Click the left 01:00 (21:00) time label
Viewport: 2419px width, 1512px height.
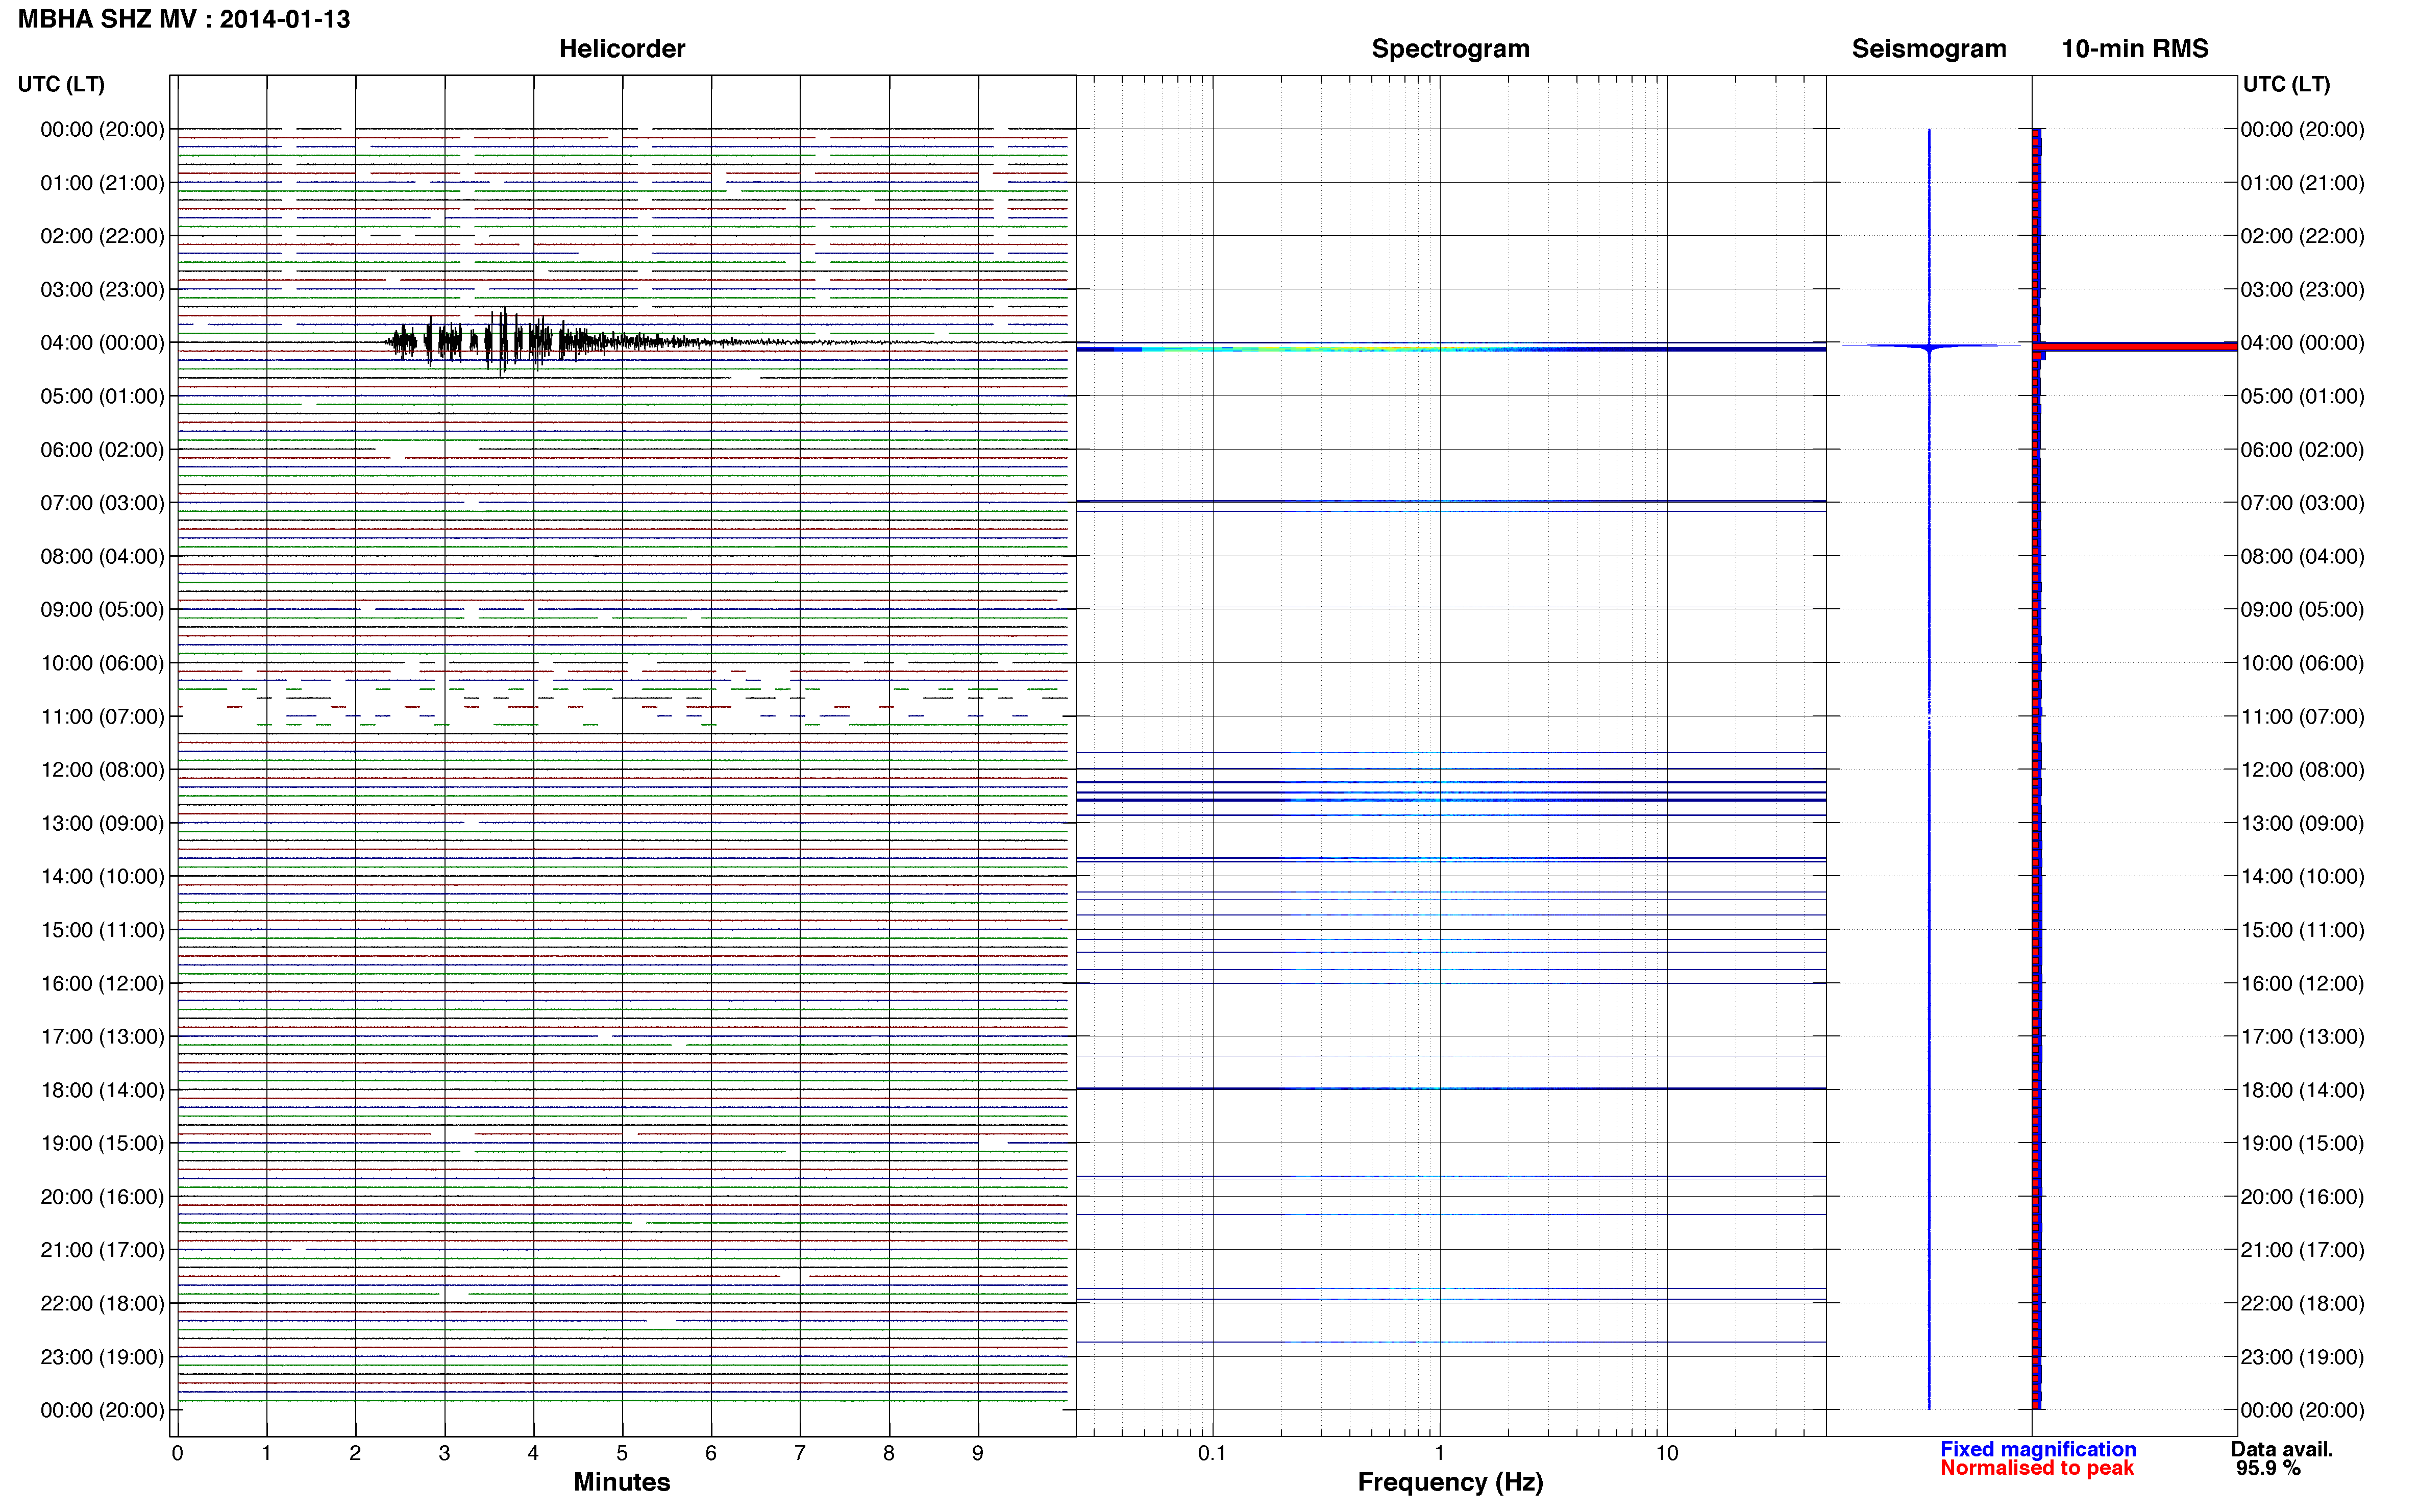coord(102,183)
